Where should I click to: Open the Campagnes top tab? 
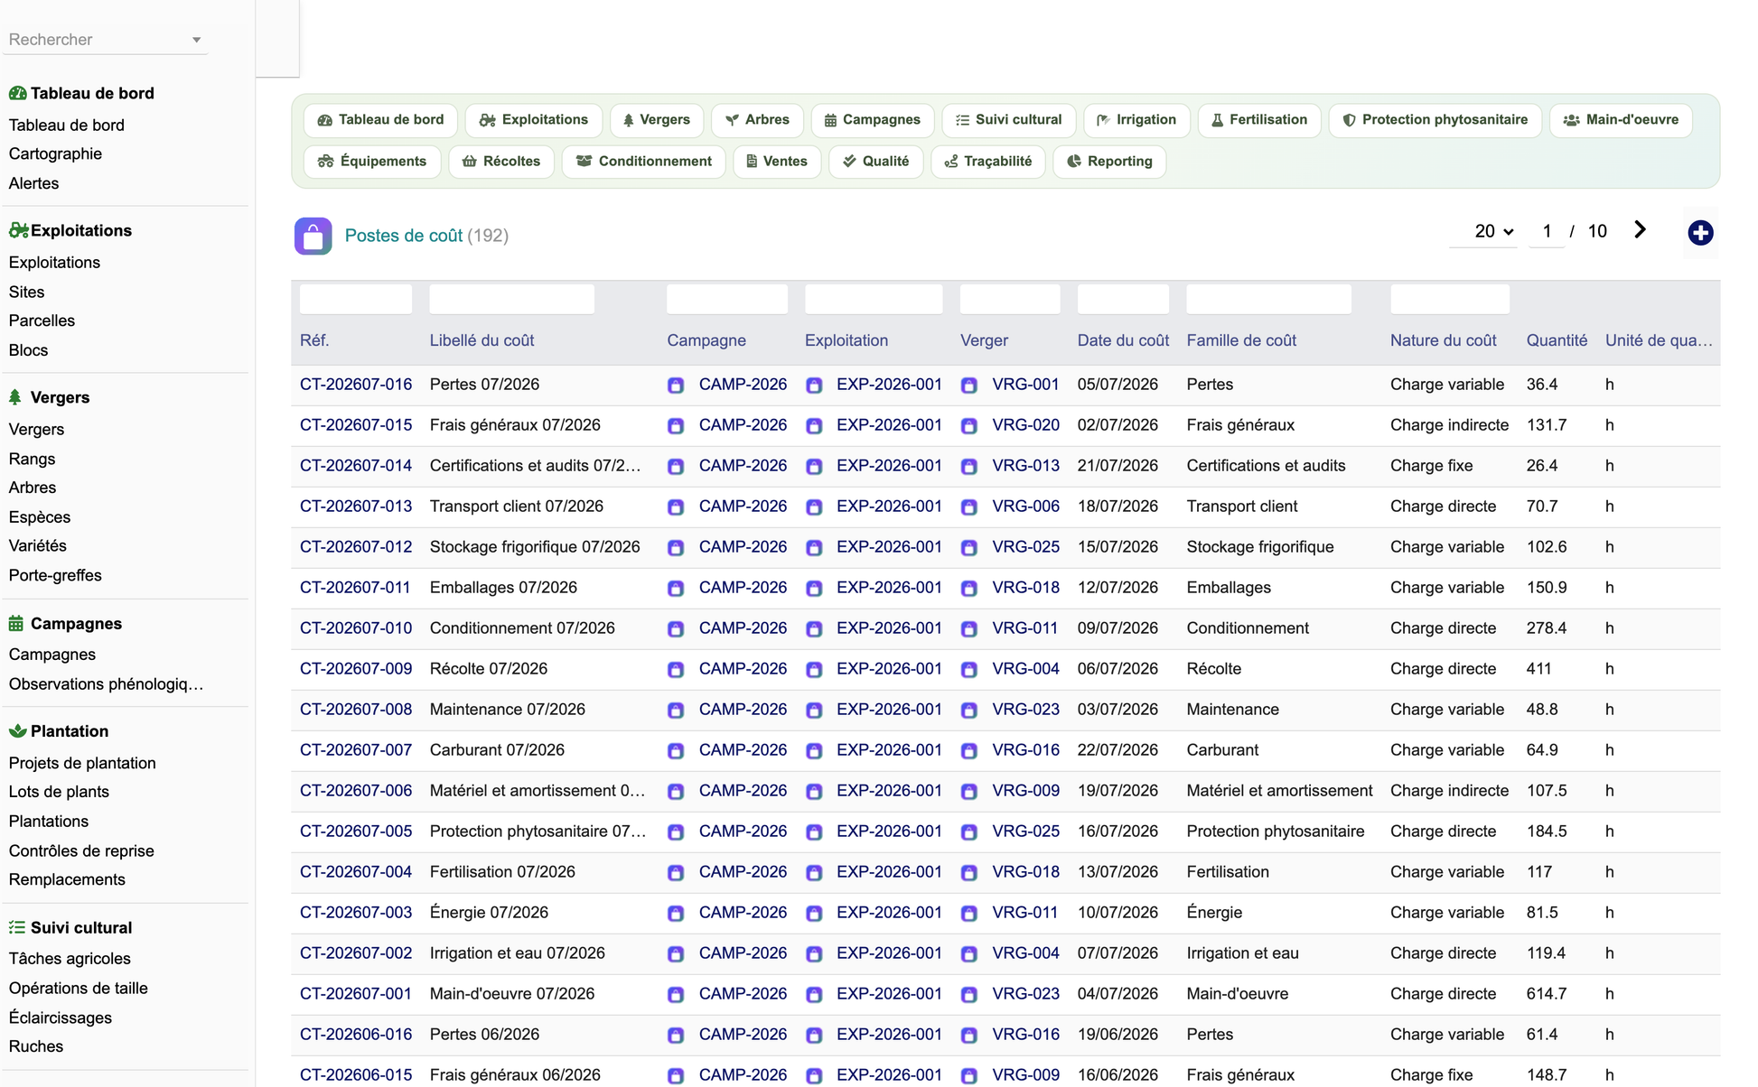[873, 120]
